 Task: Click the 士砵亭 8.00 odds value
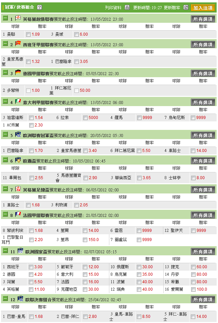click(x=201, y=178)
